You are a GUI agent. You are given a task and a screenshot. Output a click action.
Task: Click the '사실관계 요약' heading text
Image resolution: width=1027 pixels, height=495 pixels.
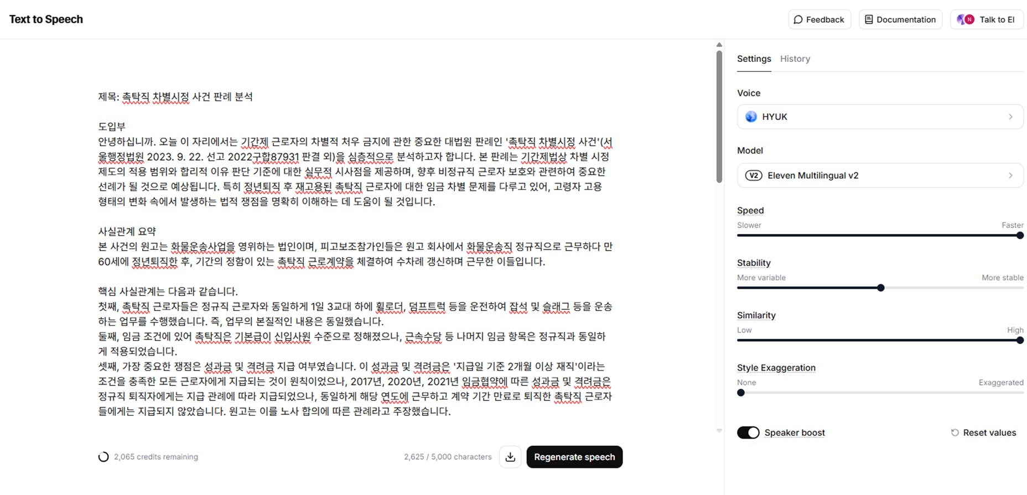tap(127, 231)
